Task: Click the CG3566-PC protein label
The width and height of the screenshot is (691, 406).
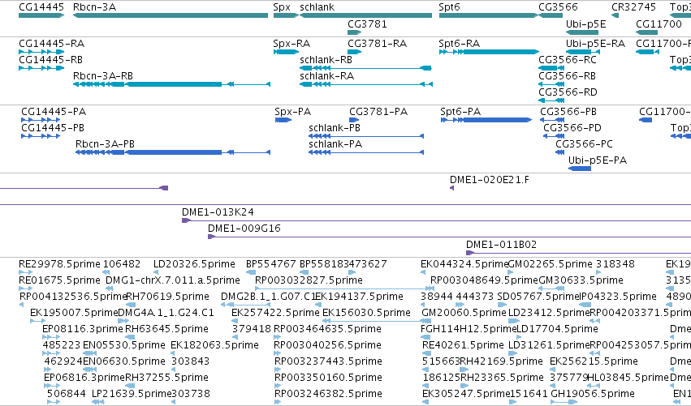Action: click(584, 144)
